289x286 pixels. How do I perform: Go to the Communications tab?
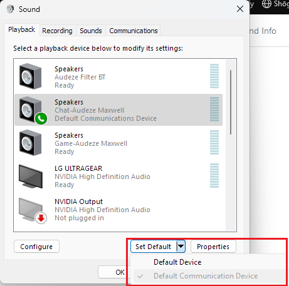(x=134, y=31)
